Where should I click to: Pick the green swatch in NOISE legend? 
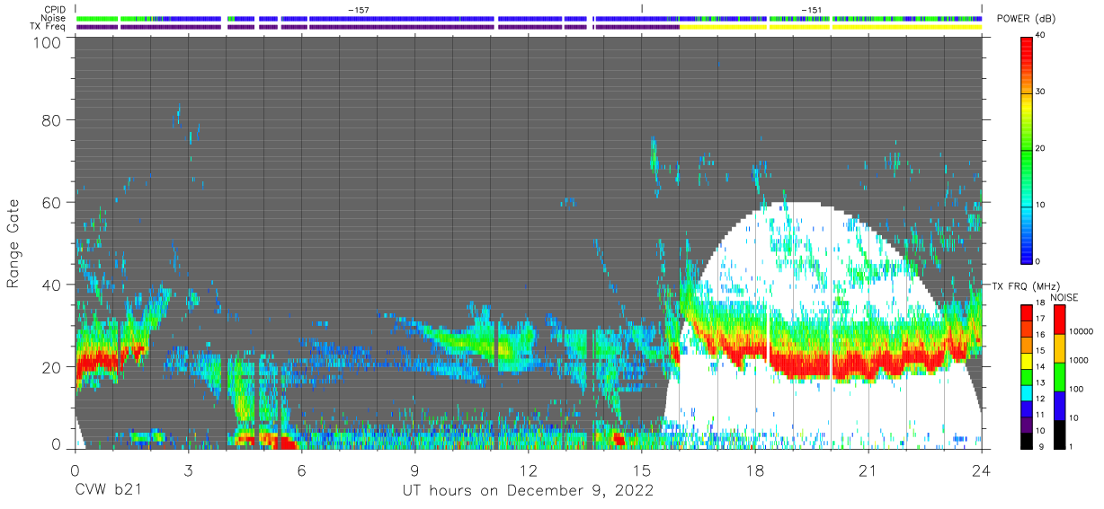(x=1061, y=375)
